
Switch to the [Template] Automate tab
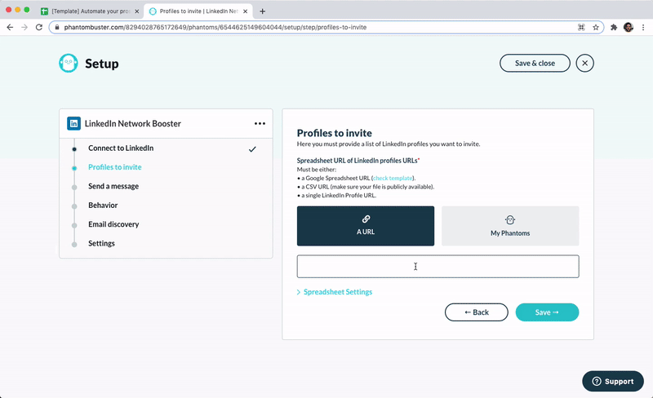91,11
